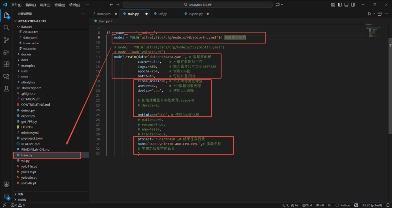Open the Extensions view
This screenshot has width=393, height=209.
pos(6,64)
